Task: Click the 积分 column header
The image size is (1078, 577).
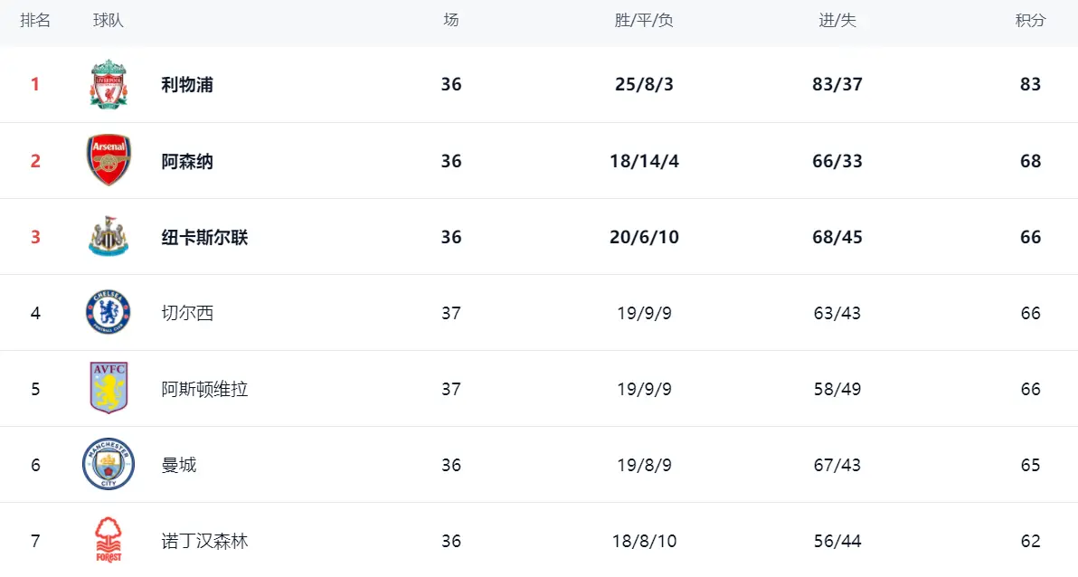Action: (1030, 20)
